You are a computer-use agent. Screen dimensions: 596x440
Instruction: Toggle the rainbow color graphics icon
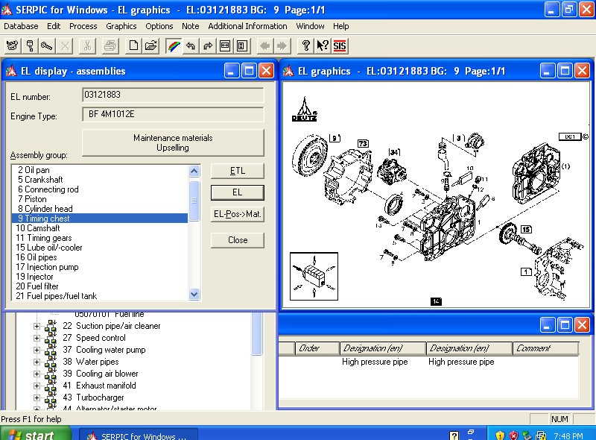point(174,46)
